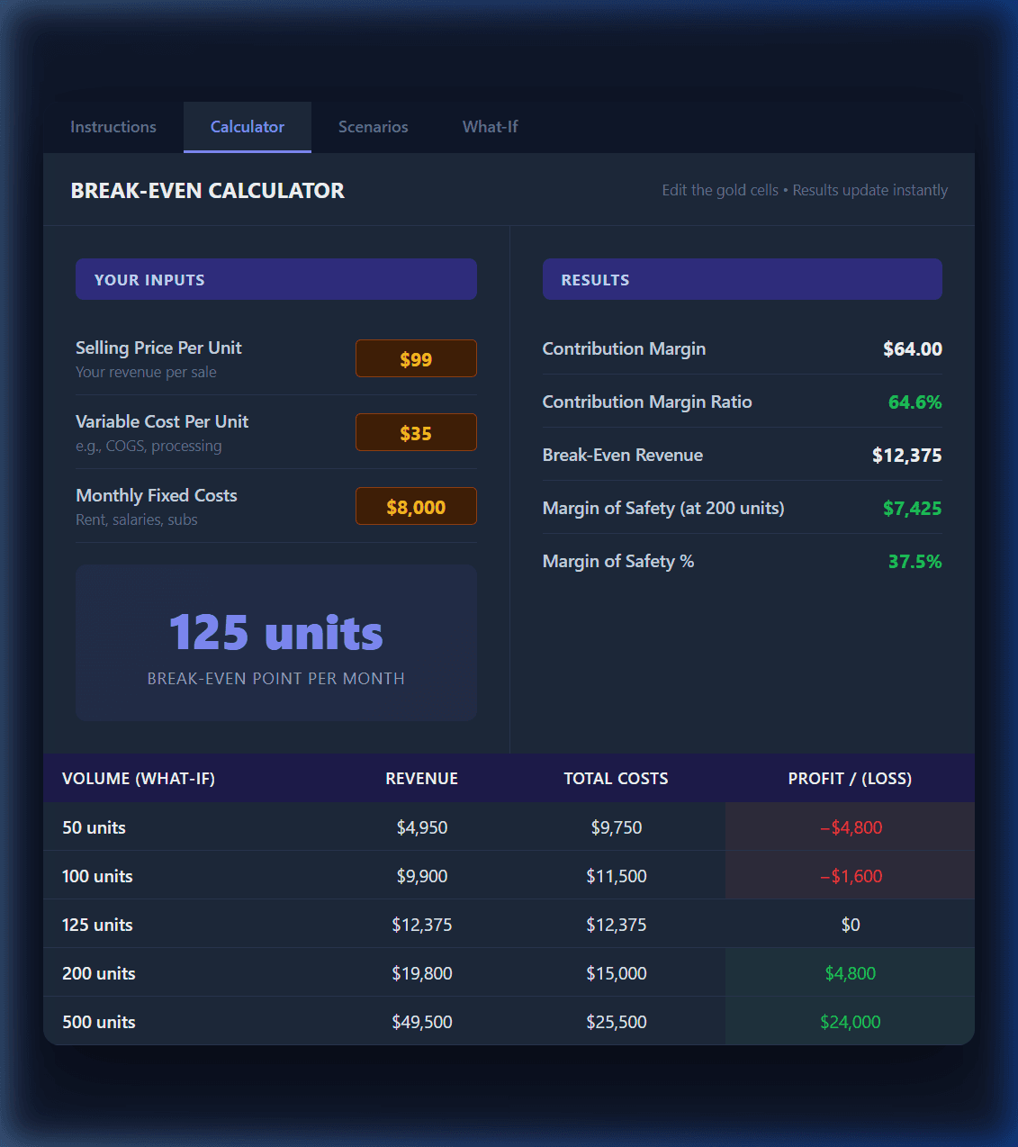Select the Monthly Fixed Costs field
The height and width of the screenshot is (1147, 1018).
(x=416, y=506)
